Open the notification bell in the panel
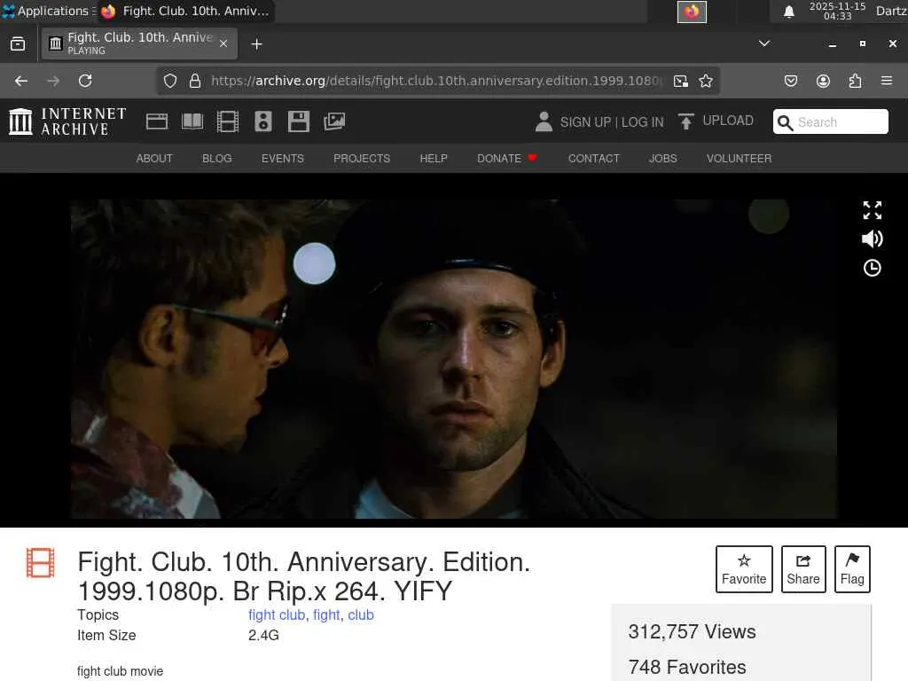The image size is (908, 681). (x=788, y=12)
